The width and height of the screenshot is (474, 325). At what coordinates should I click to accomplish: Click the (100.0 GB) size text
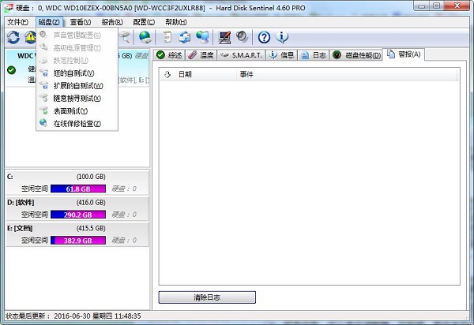tap(91, 177)
